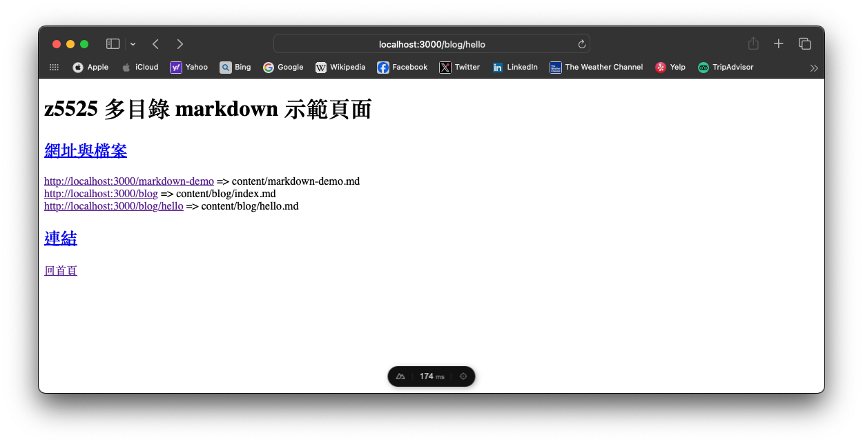
Task: Click the 174 ms performance indicator
Action: coord(431,376)
